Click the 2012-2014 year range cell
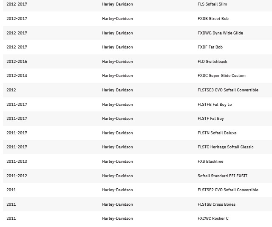 pos(17,76)
